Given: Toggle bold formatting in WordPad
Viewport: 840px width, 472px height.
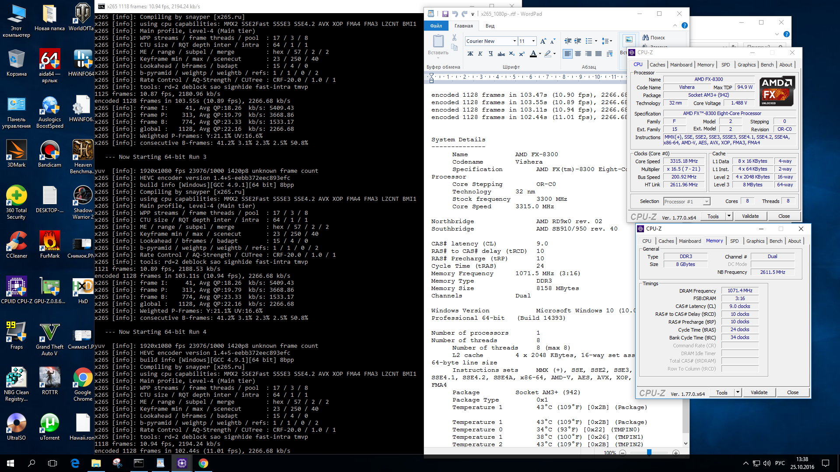Looking at the screenshot, I should (470, 54).
